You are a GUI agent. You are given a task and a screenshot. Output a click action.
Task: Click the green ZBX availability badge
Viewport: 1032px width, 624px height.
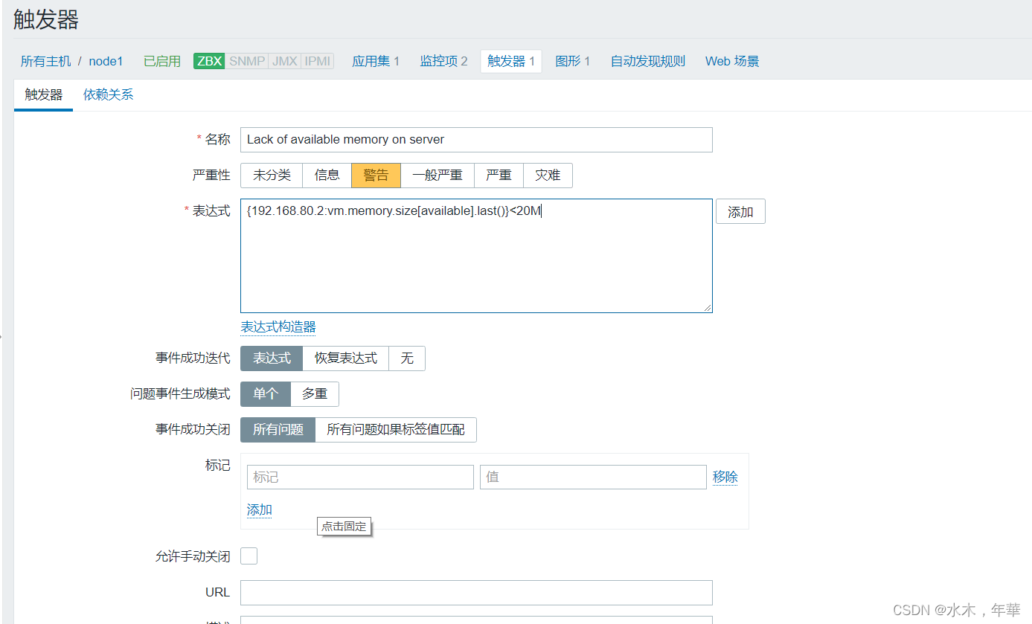pos(209,61)
